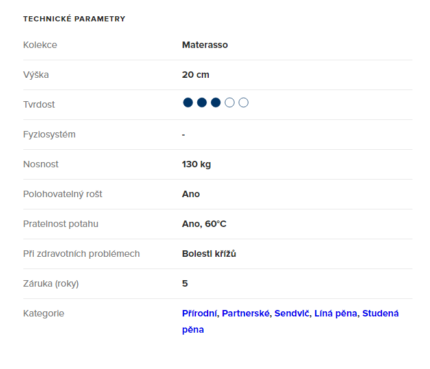Click the last empty firmness circle
This screenshot has width=430, height=369.
[244, 102]
